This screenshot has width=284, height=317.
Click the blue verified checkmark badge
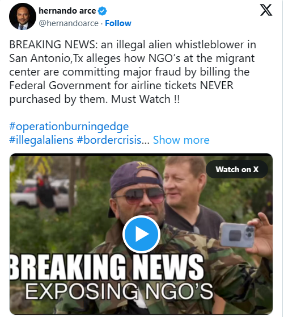click(102, 11)
